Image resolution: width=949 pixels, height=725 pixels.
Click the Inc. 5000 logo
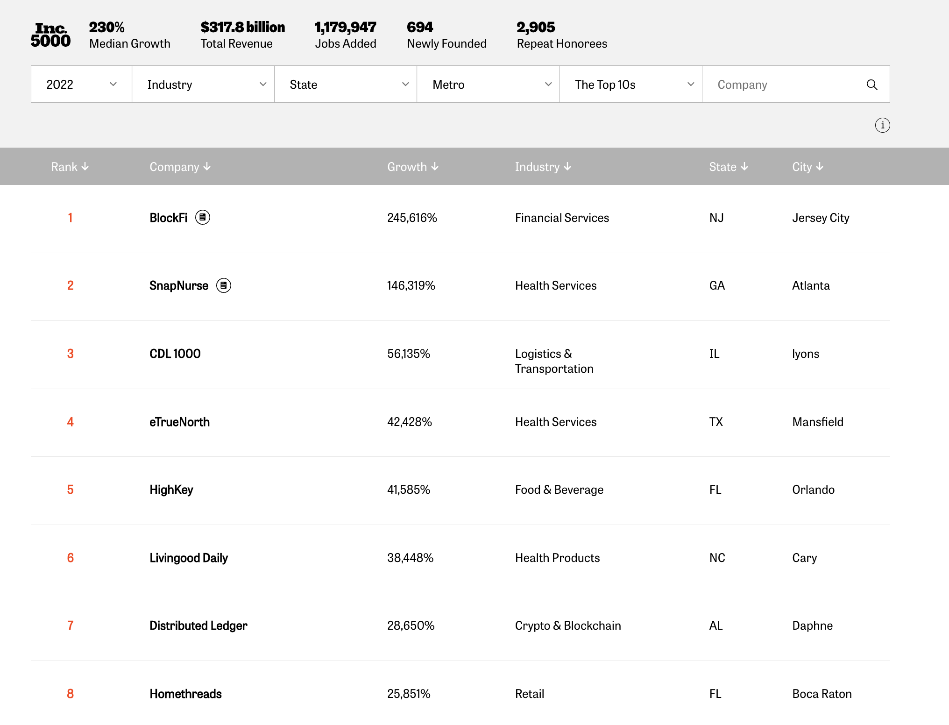pyautogui.click(x=50, y=35)
